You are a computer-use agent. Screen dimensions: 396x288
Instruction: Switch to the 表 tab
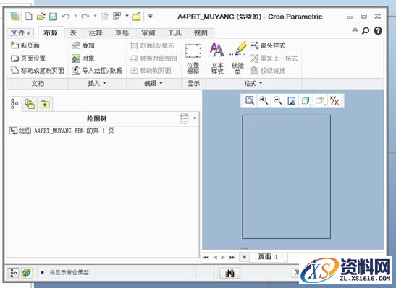point(73,33)
